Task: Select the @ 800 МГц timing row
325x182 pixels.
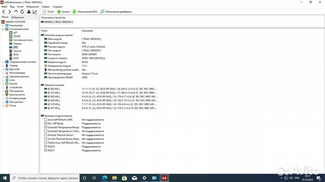Action: pyautogui.click(x=100, y=89)
